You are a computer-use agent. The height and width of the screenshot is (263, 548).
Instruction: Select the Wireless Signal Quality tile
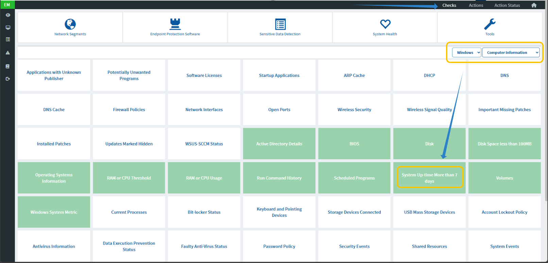point(429,109)
